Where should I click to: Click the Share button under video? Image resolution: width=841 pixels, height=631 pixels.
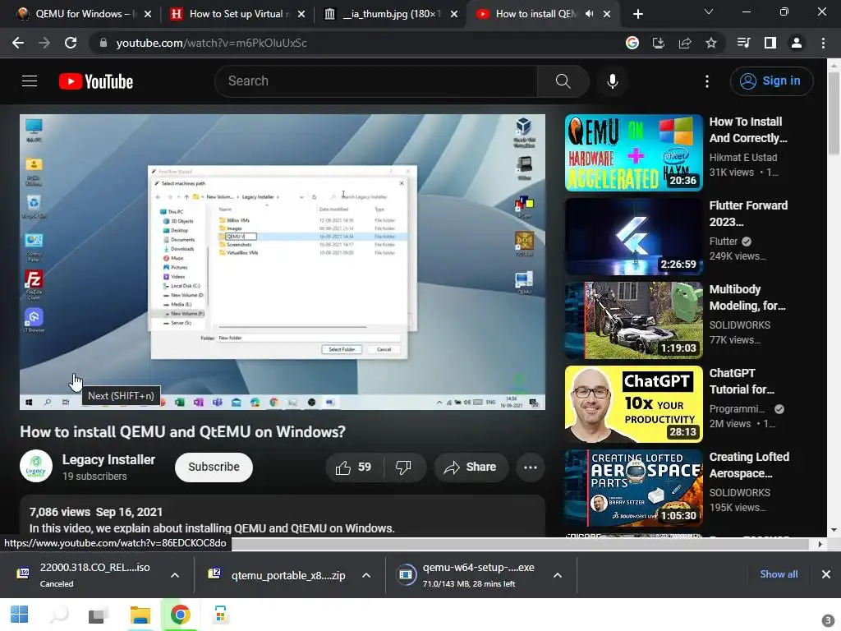tap(470, 467)
